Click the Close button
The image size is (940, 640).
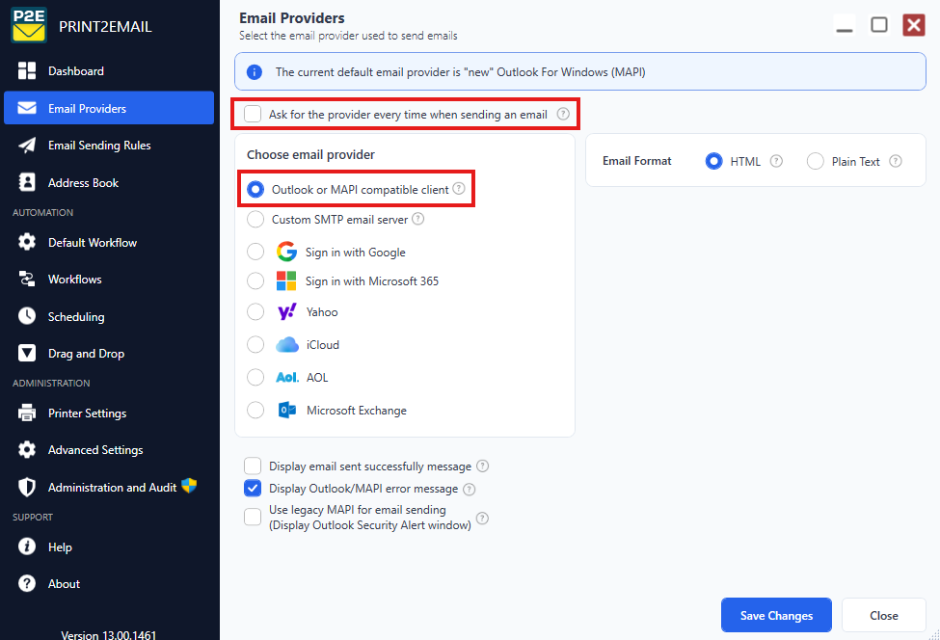pyautogui.click(x=884, y=615)
